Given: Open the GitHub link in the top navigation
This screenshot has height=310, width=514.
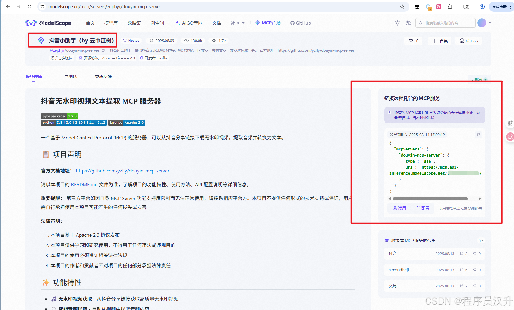Looking at the screenshot, I should [x=301, y=23].
